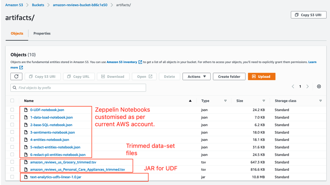
Task: Navigate to Amazon S3 breadcrumb
Action: click(14, 5)
